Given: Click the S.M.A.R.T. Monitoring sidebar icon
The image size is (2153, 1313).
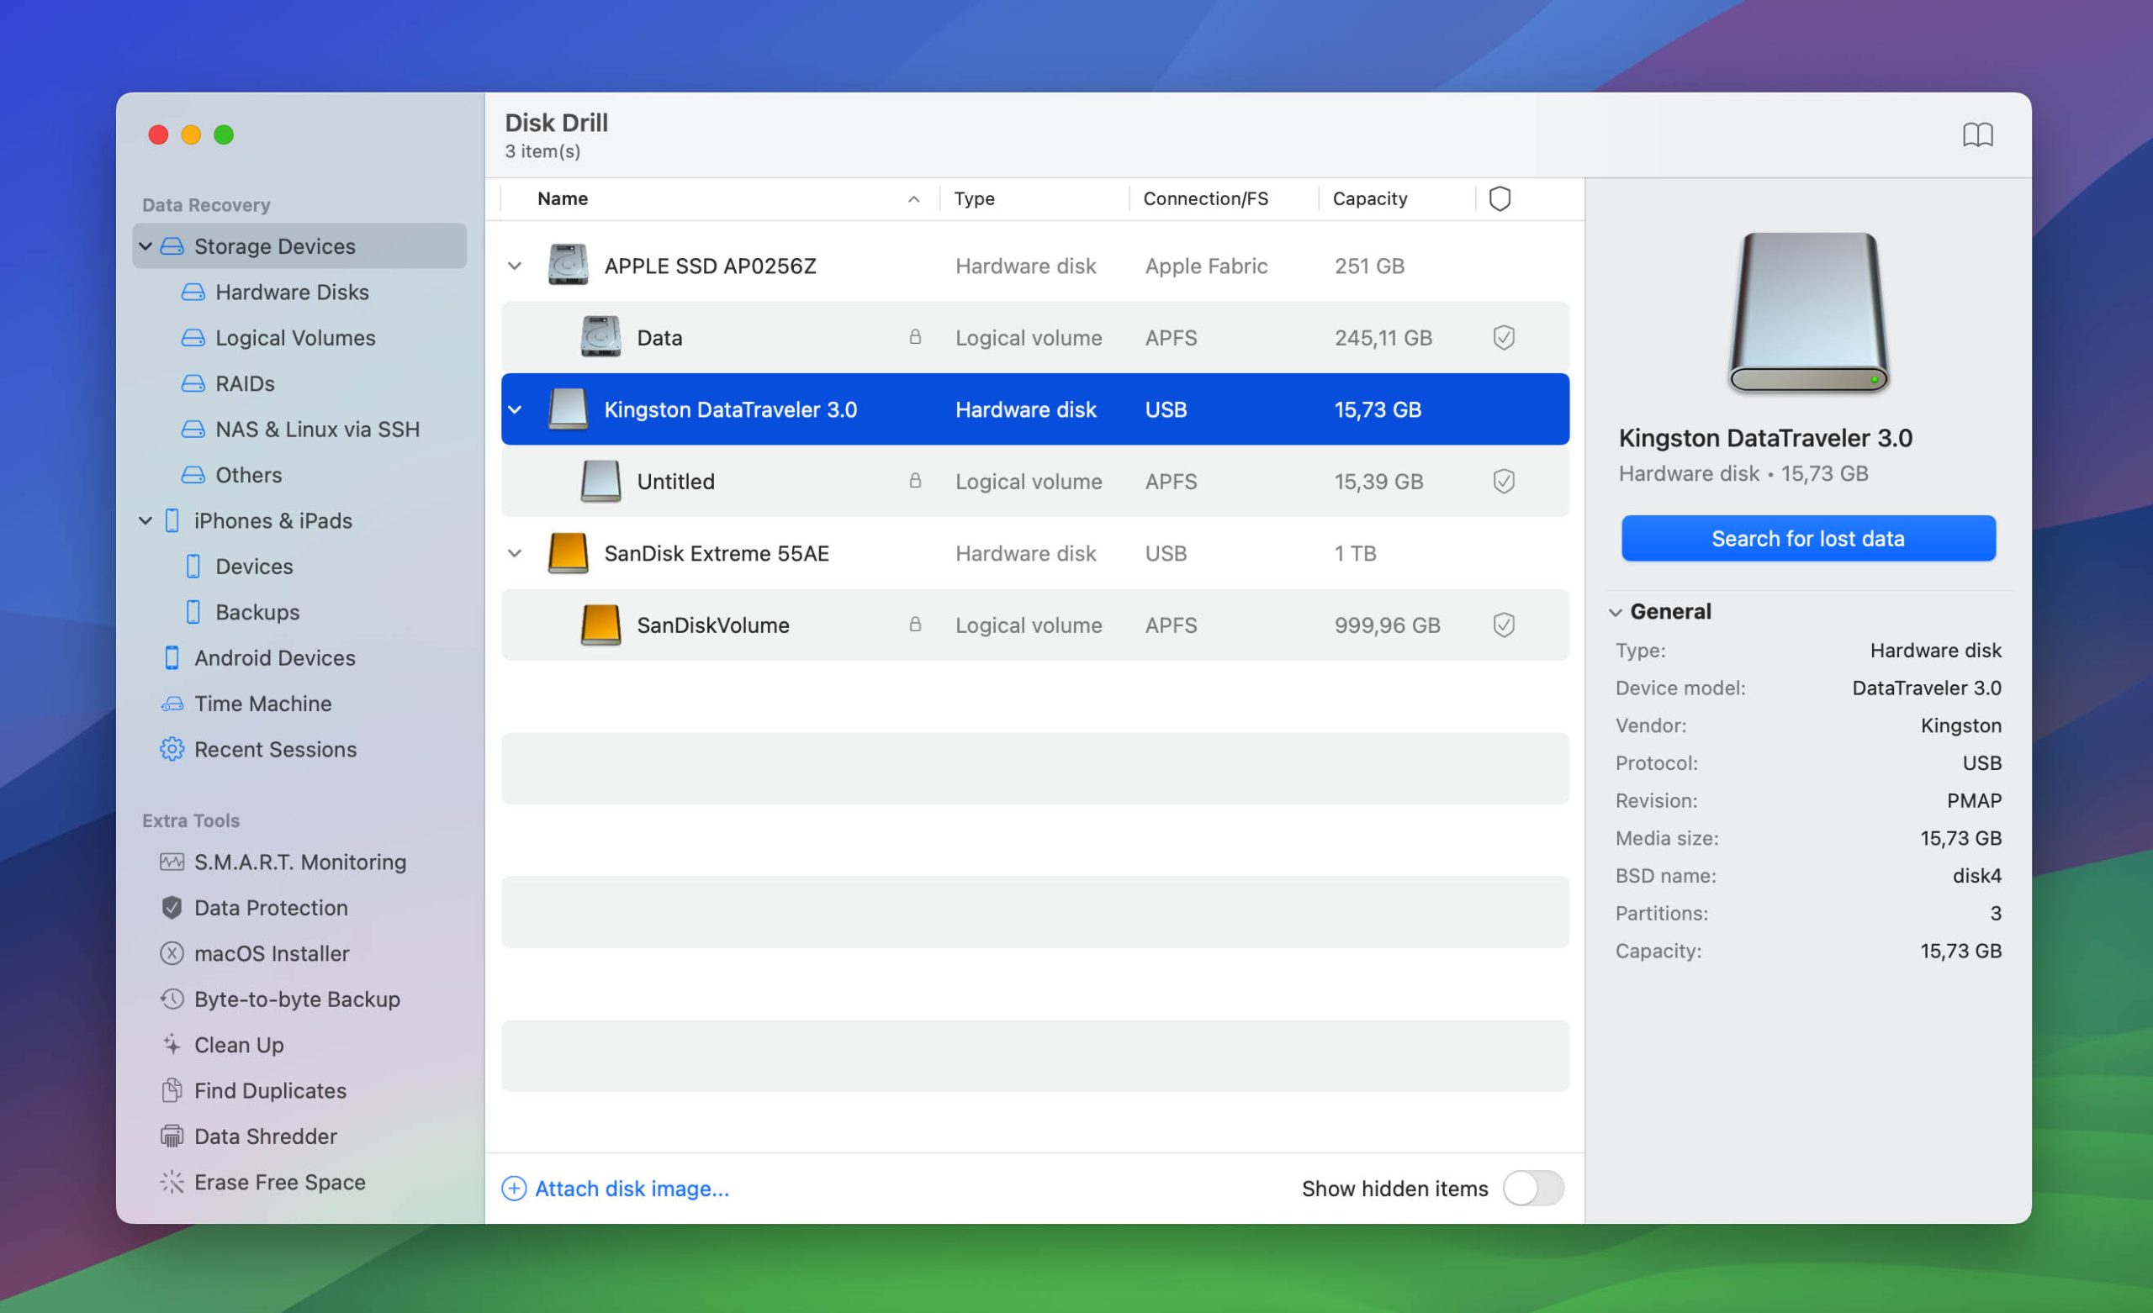Looking at the screenshot, I should coord(172,862).
